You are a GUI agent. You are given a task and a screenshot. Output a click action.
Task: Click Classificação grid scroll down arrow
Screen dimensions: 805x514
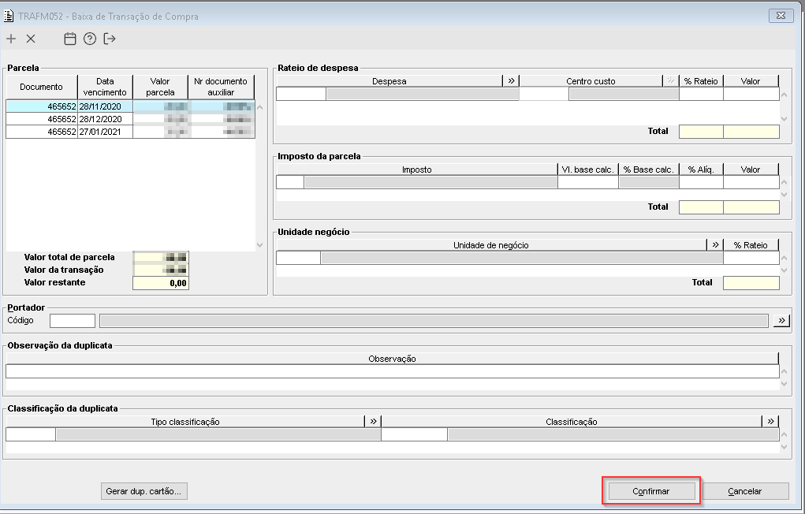coord(784,447)
